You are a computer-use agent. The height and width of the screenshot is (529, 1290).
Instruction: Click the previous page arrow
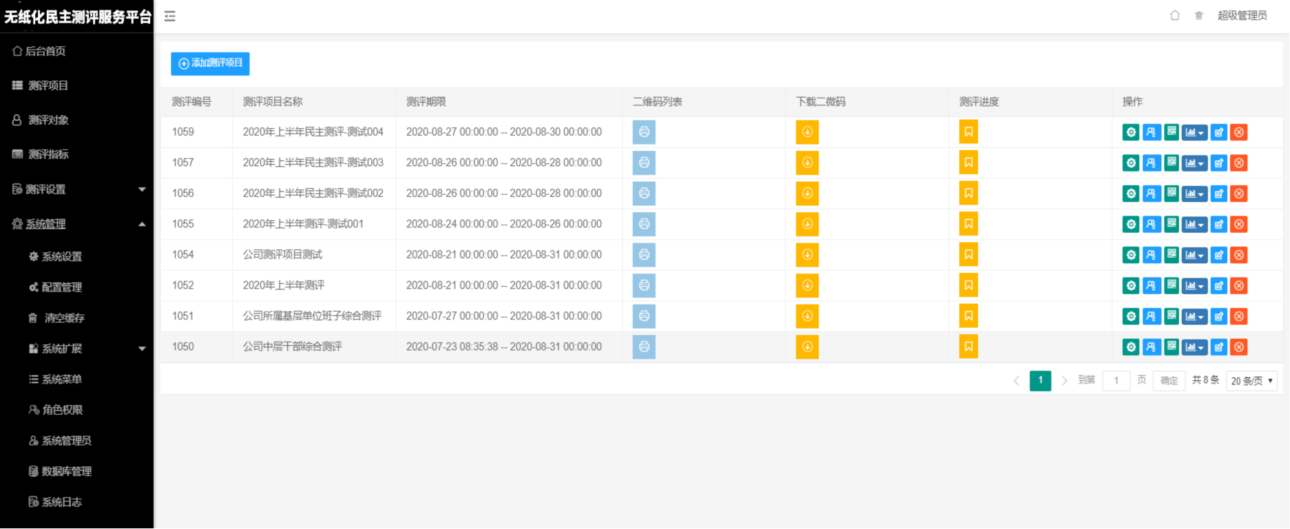pyautogui.click(x=1017, y=381)
